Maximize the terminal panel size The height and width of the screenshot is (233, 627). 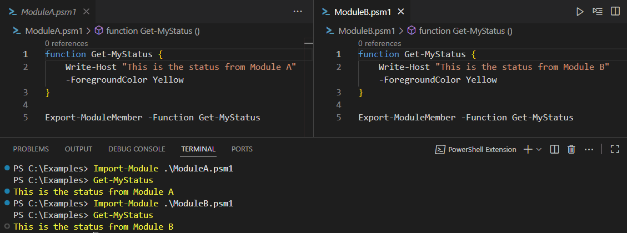(x=615, y=149)
